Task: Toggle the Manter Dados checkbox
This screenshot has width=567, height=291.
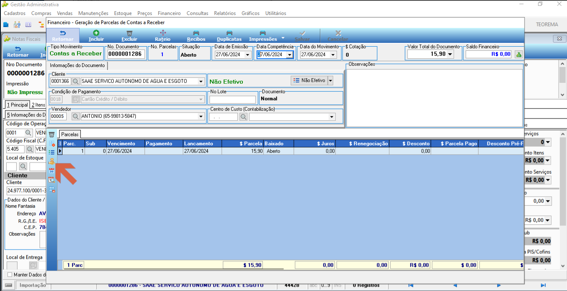Action: 10,275
